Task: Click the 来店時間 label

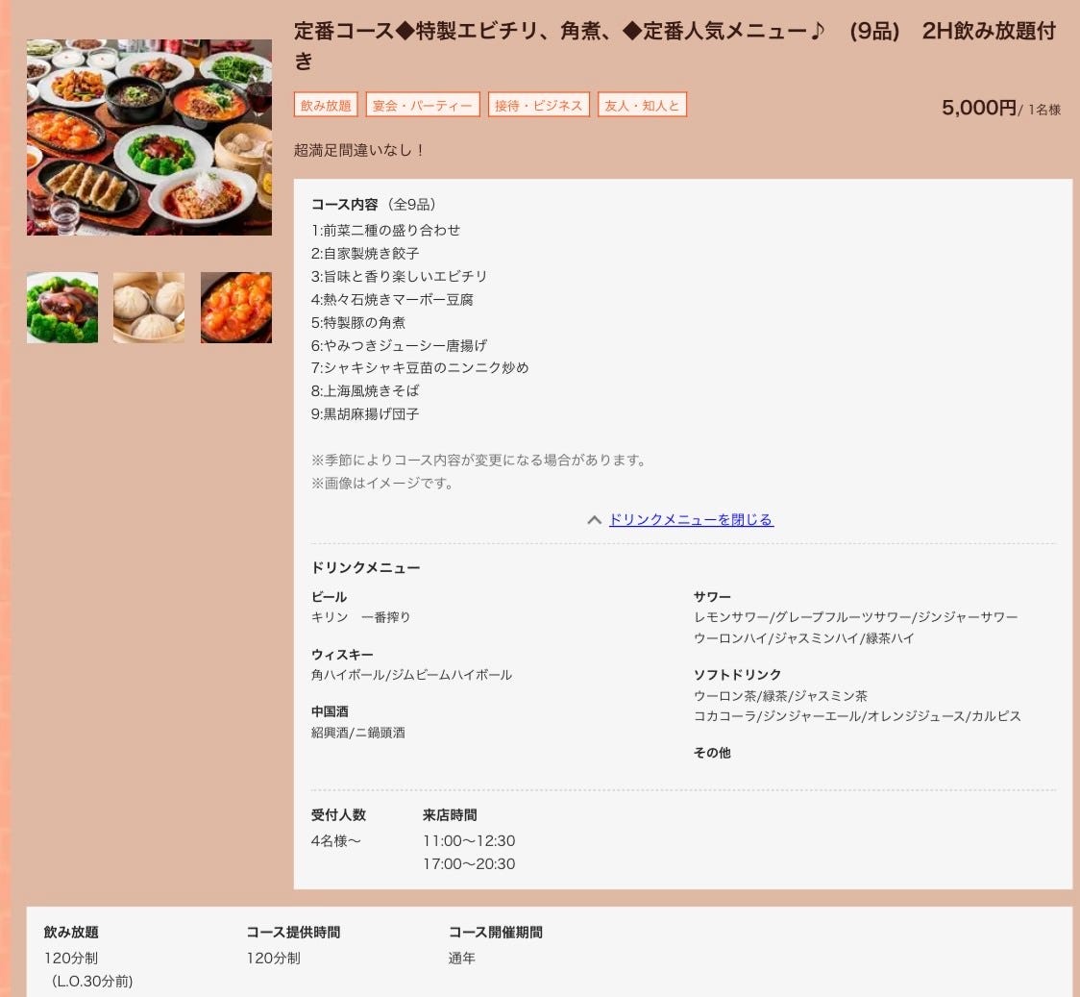Action: click(x=449, y=815)
